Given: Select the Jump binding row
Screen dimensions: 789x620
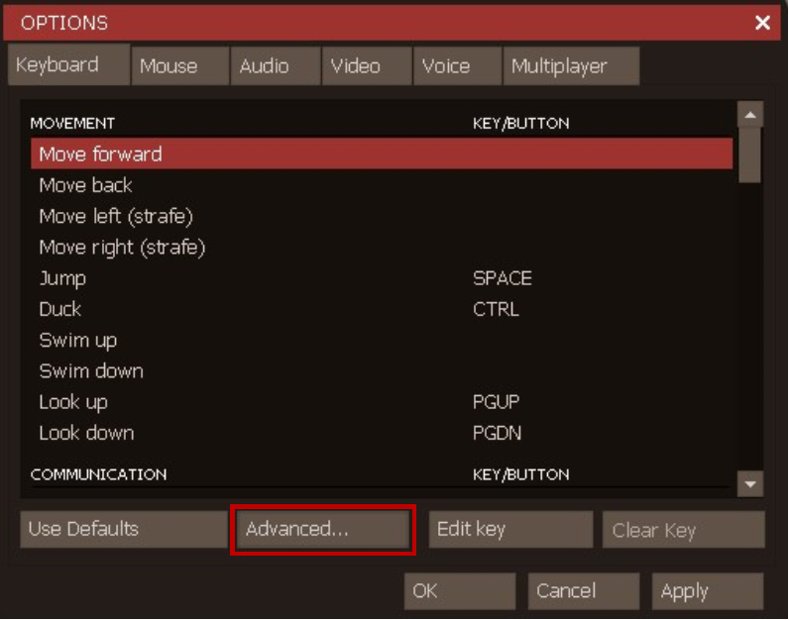Looking at the screenshot, I should click(382, 278).
